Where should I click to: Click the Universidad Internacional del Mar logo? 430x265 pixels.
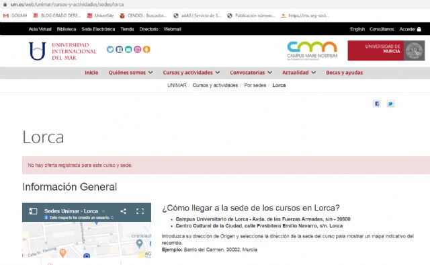tap(62, 51)
